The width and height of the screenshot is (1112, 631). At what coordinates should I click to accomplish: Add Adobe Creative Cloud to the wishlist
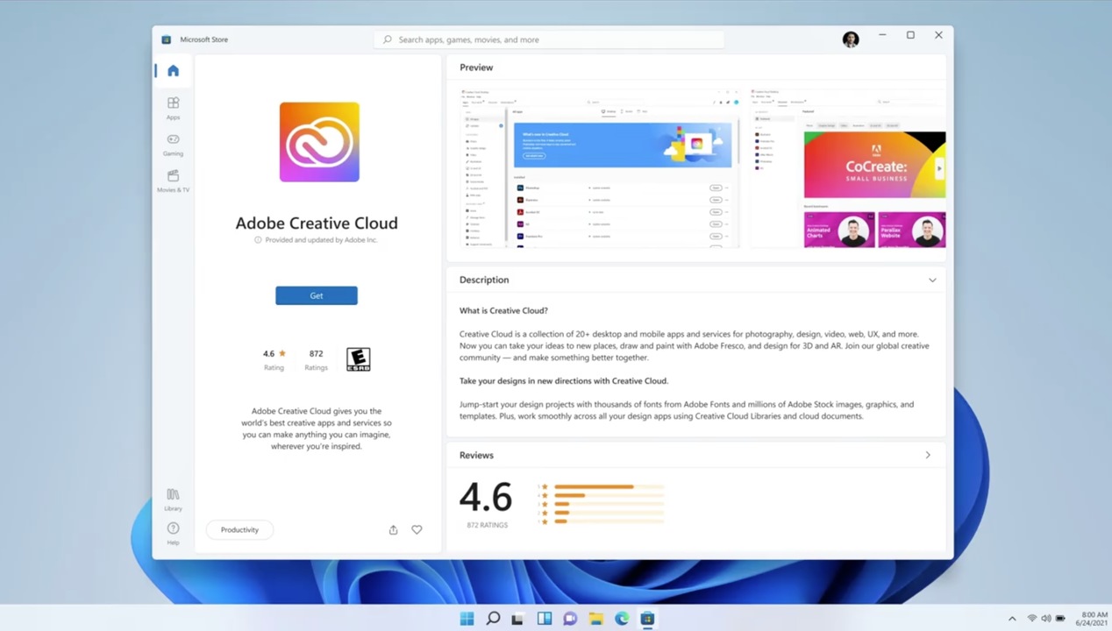tap(417, 529)
